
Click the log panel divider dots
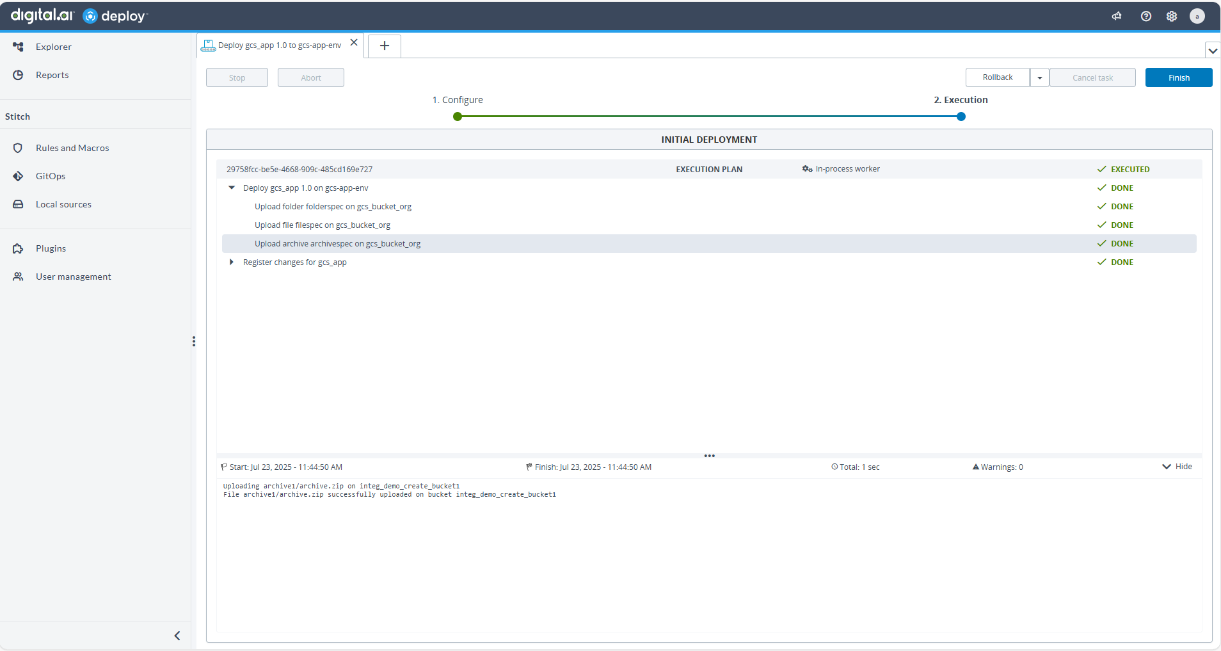pos(709,456)
